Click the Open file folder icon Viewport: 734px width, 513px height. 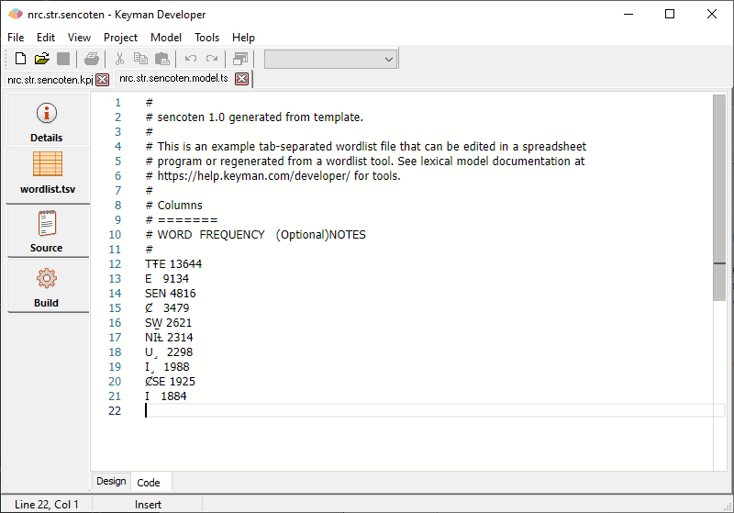point(41,59)
